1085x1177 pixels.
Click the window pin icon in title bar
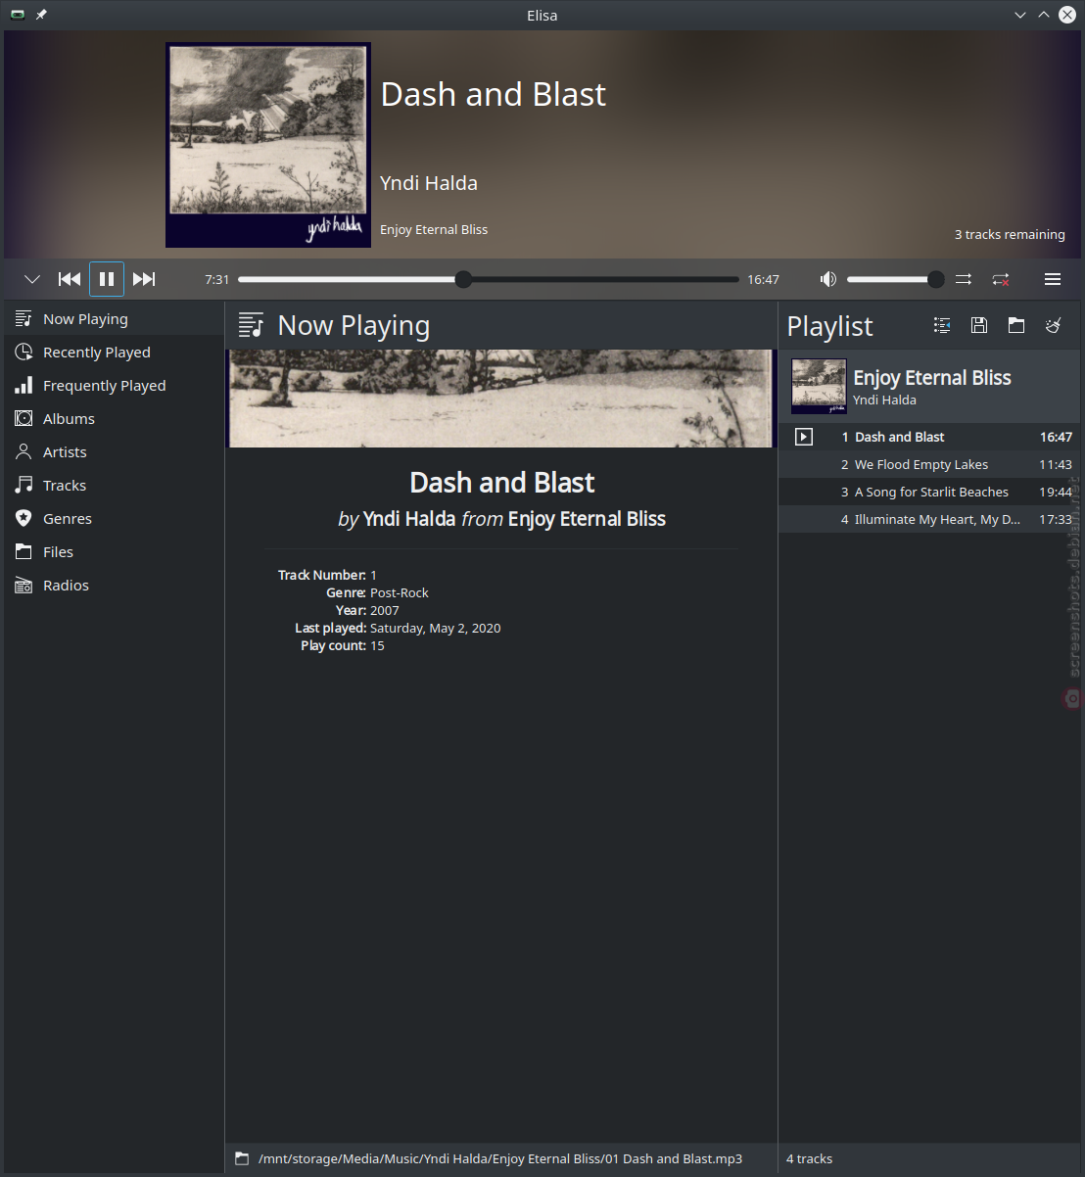[x=41, y=15]
